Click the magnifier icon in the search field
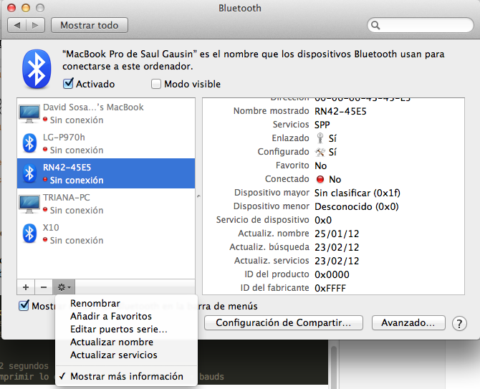The image size is (480, 389). tap(375, 25)
